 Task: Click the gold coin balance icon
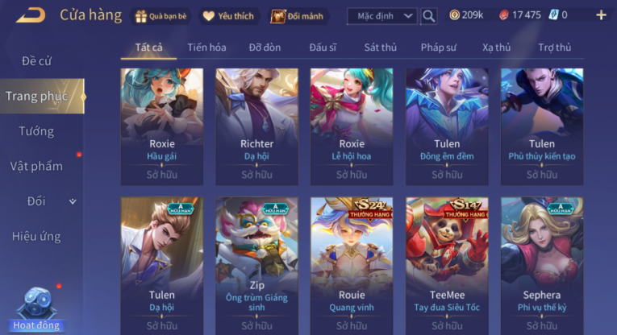454,15
